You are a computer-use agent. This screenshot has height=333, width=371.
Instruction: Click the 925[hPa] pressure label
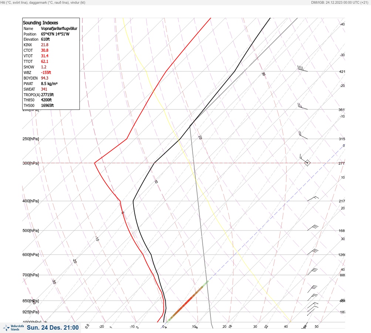coord(31,312)
